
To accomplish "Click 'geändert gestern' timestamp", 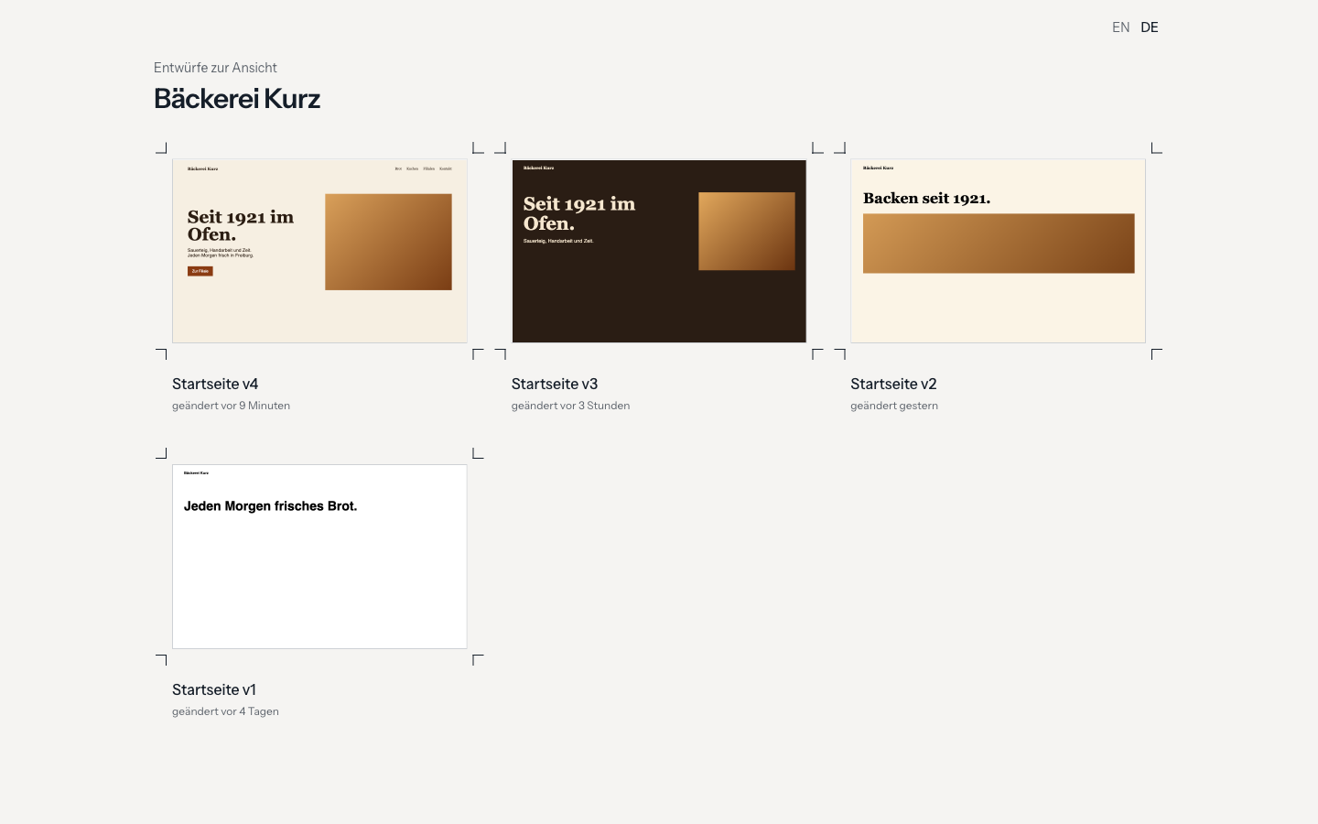I will click(x=894, y=406).
